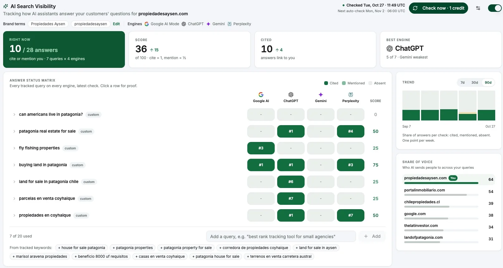This screenshot has height=268, width=503.
Task: Click the latest Oct 27 trend bar
Action: point(486,106)
